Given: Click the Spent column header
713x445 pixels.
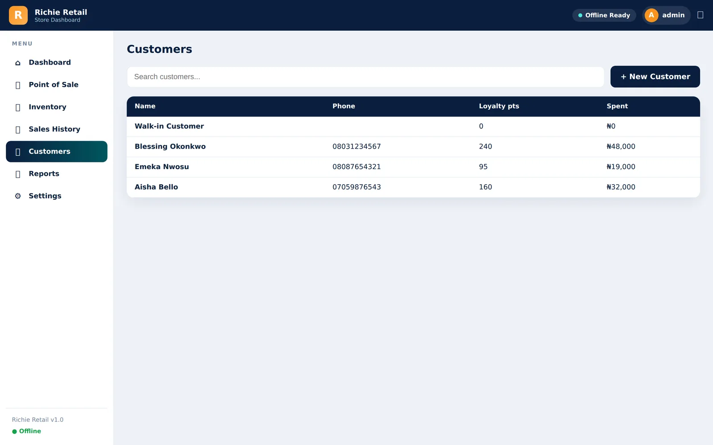Looking at the screenshot, I should point(617,106).
